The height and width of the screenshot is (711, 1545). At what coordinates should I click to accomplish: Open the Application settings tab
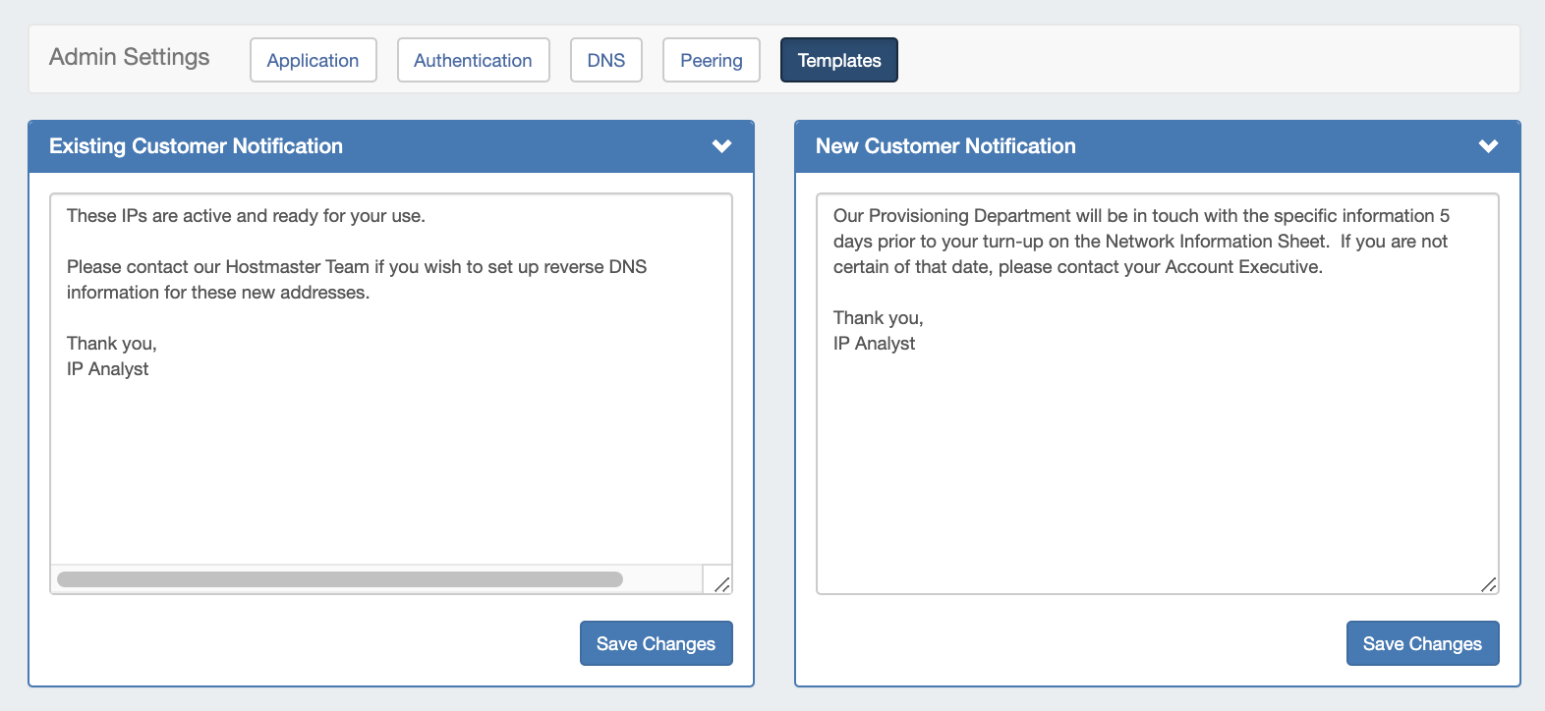point(313,60)
